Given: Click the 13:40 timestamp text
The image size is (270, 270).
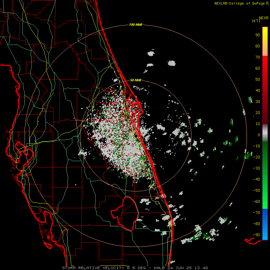Looking at the screenshot, I should [x=201, y=268].
